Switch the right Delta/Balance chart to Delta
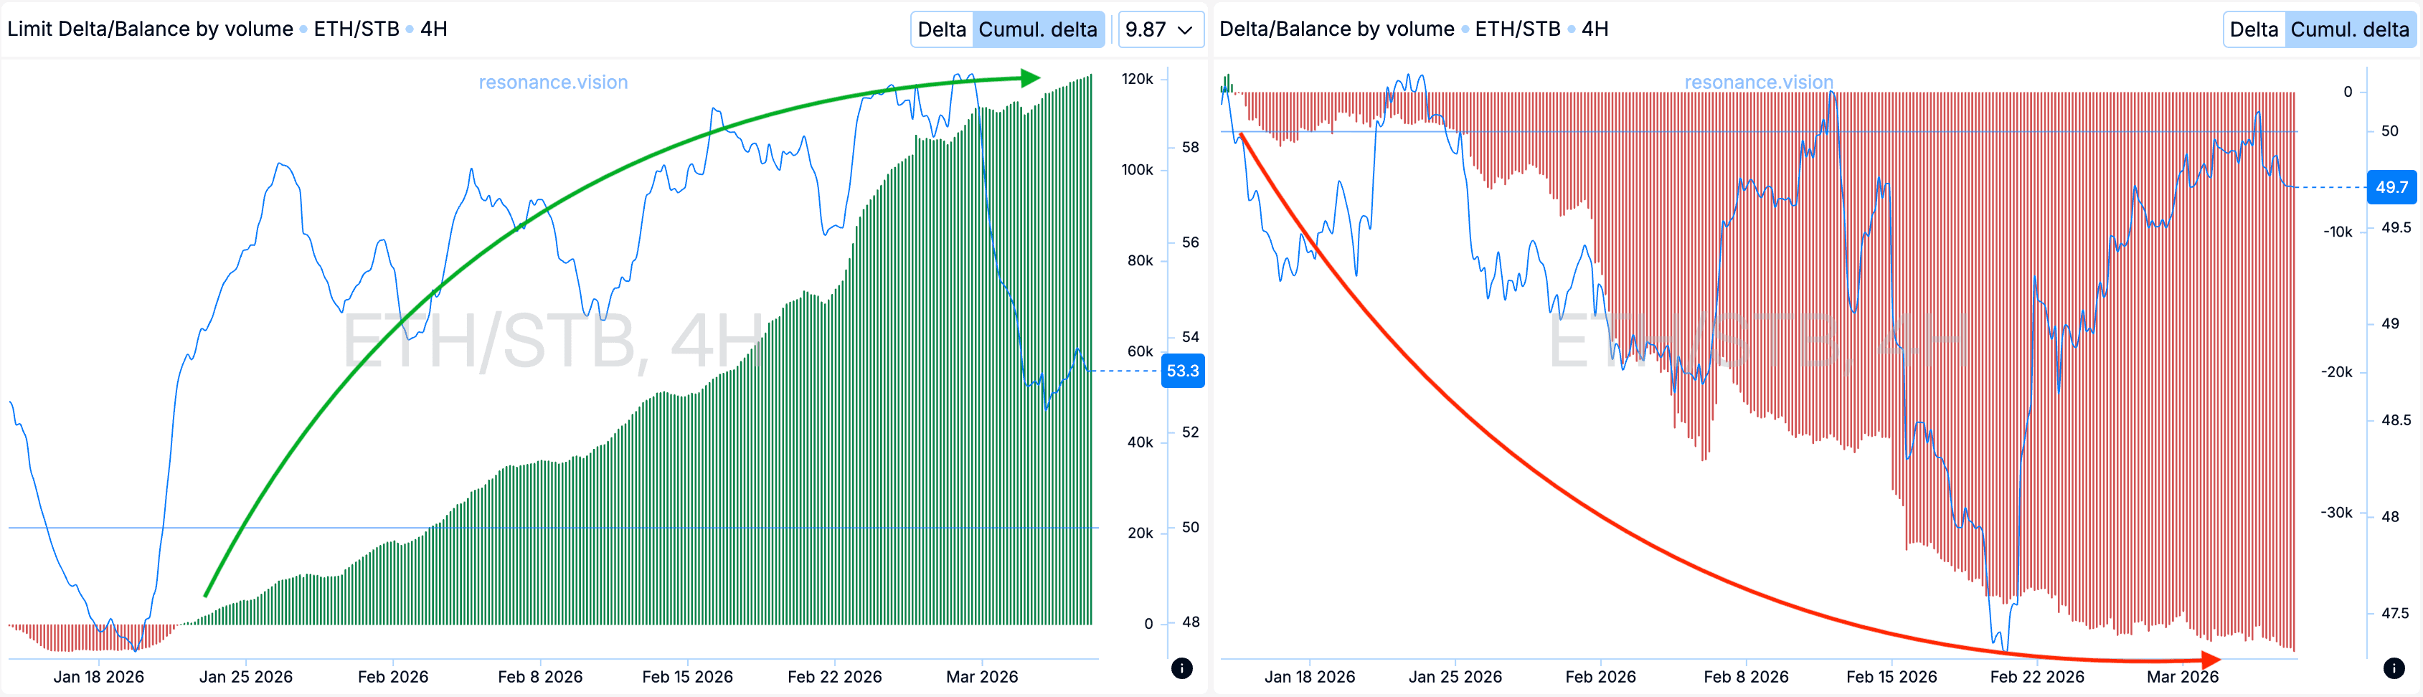 2254,29
